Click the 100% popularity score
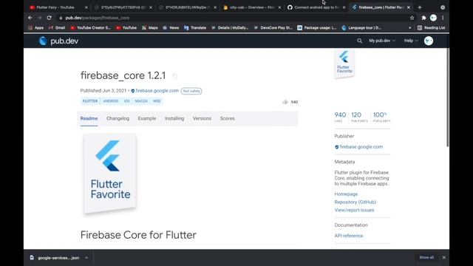 point(381,117)
